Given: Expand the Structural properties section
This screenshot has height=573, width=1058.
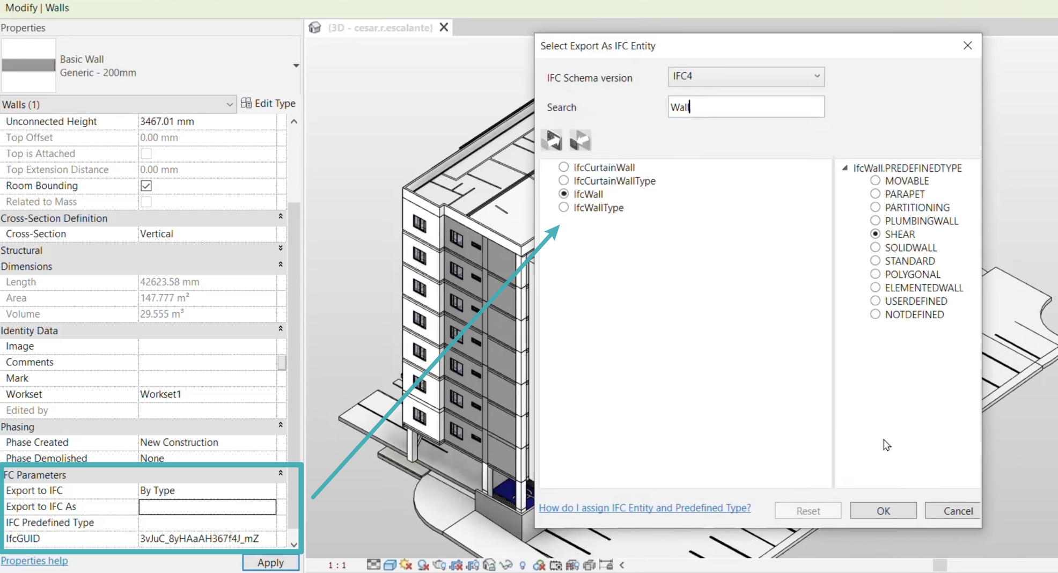Looking at the screenshot, I should (x=280, y=248).
